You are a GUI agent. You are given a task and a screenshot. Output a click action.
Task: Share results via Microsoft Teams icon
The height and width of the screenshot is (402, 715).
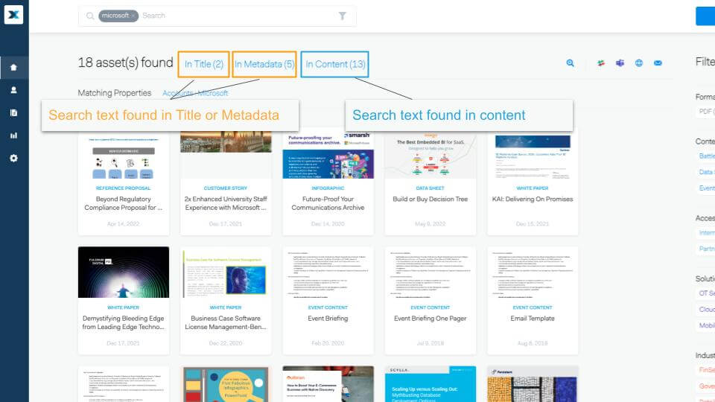click(620, 63)
